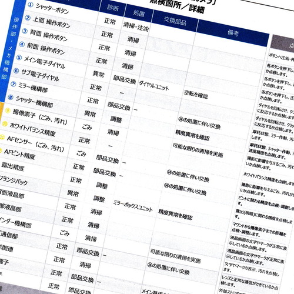The image size is (294, 294).
Task: Click the 処置 column header
Action: (x=139, y=14)
